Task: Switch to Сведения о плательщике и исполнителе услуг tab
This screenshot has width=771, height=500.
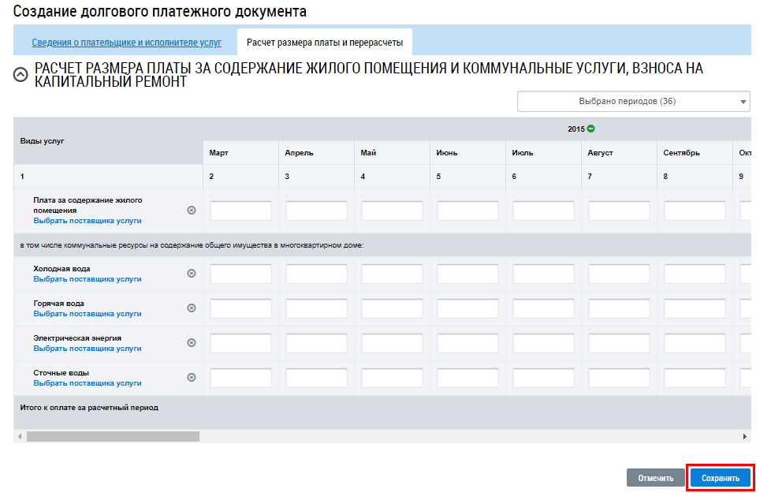Action: point(126,43)
